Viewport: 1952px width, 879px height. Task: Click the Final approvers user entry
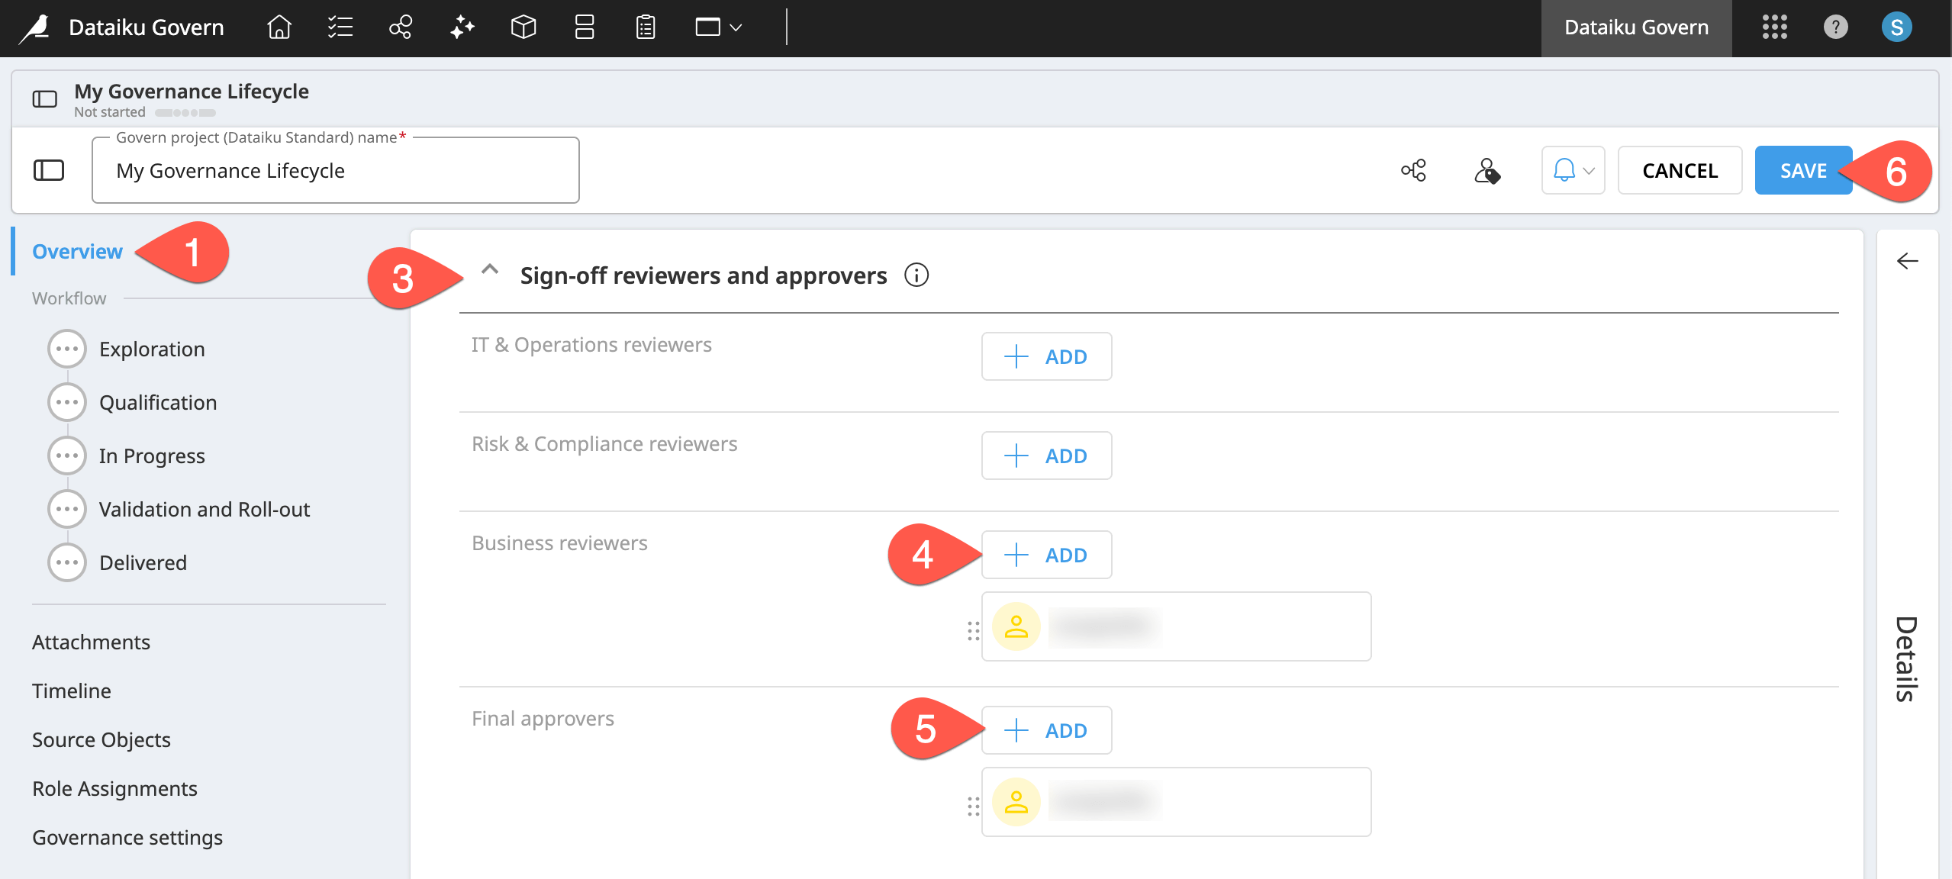1176,802
